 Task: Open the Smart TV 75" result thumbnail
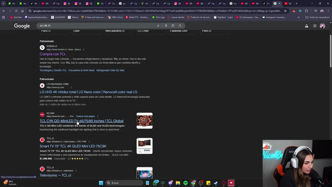click(x=144, y=146)
